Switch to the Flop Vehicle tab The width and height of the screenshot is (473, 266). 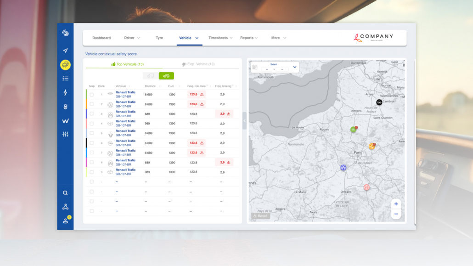(198, 64)
